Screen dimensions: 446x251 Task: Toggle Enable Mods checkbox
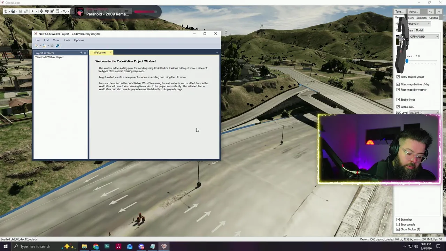point(398,100)
